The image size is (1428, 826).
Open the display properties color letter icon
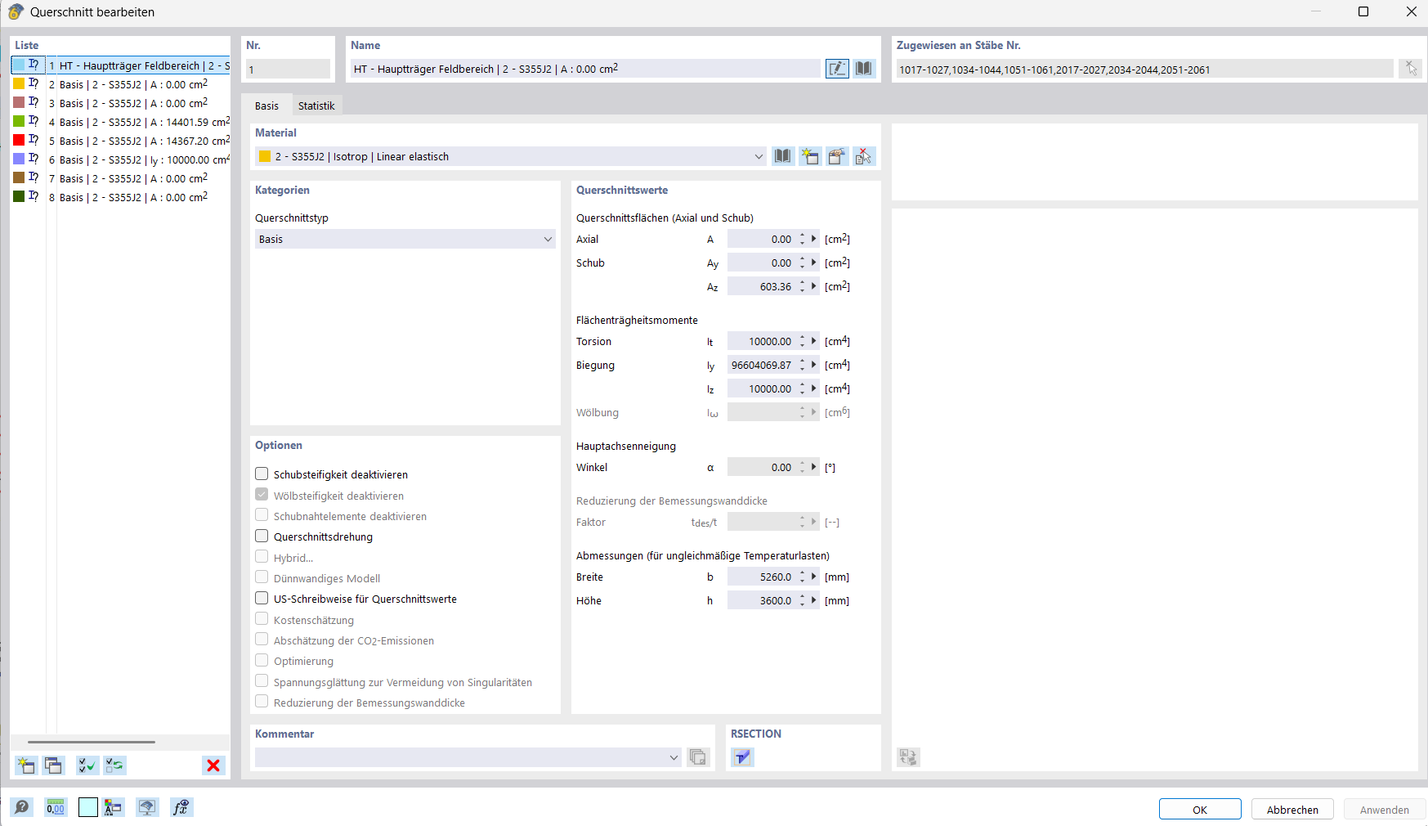click(x=114, y=807)
